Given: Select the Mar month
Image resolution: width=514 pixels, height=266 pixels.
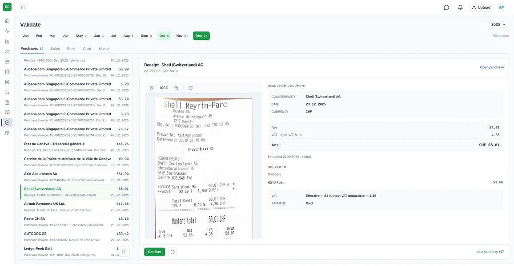Looking at the screenshot, I should pyautogui.click(x=52, y=35).
